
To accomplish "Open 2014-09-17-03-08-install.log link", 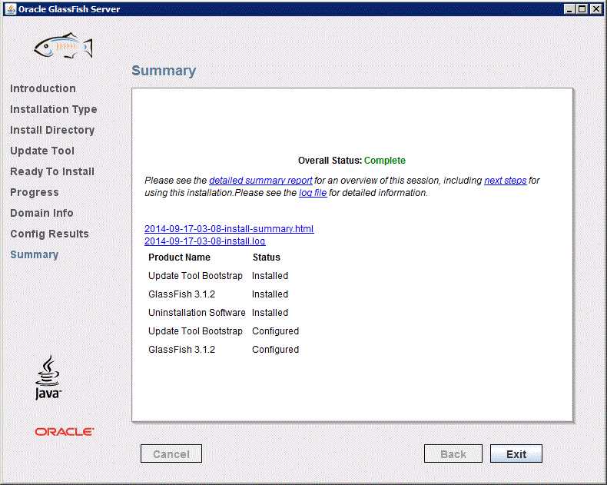I will tap(205, 241).
